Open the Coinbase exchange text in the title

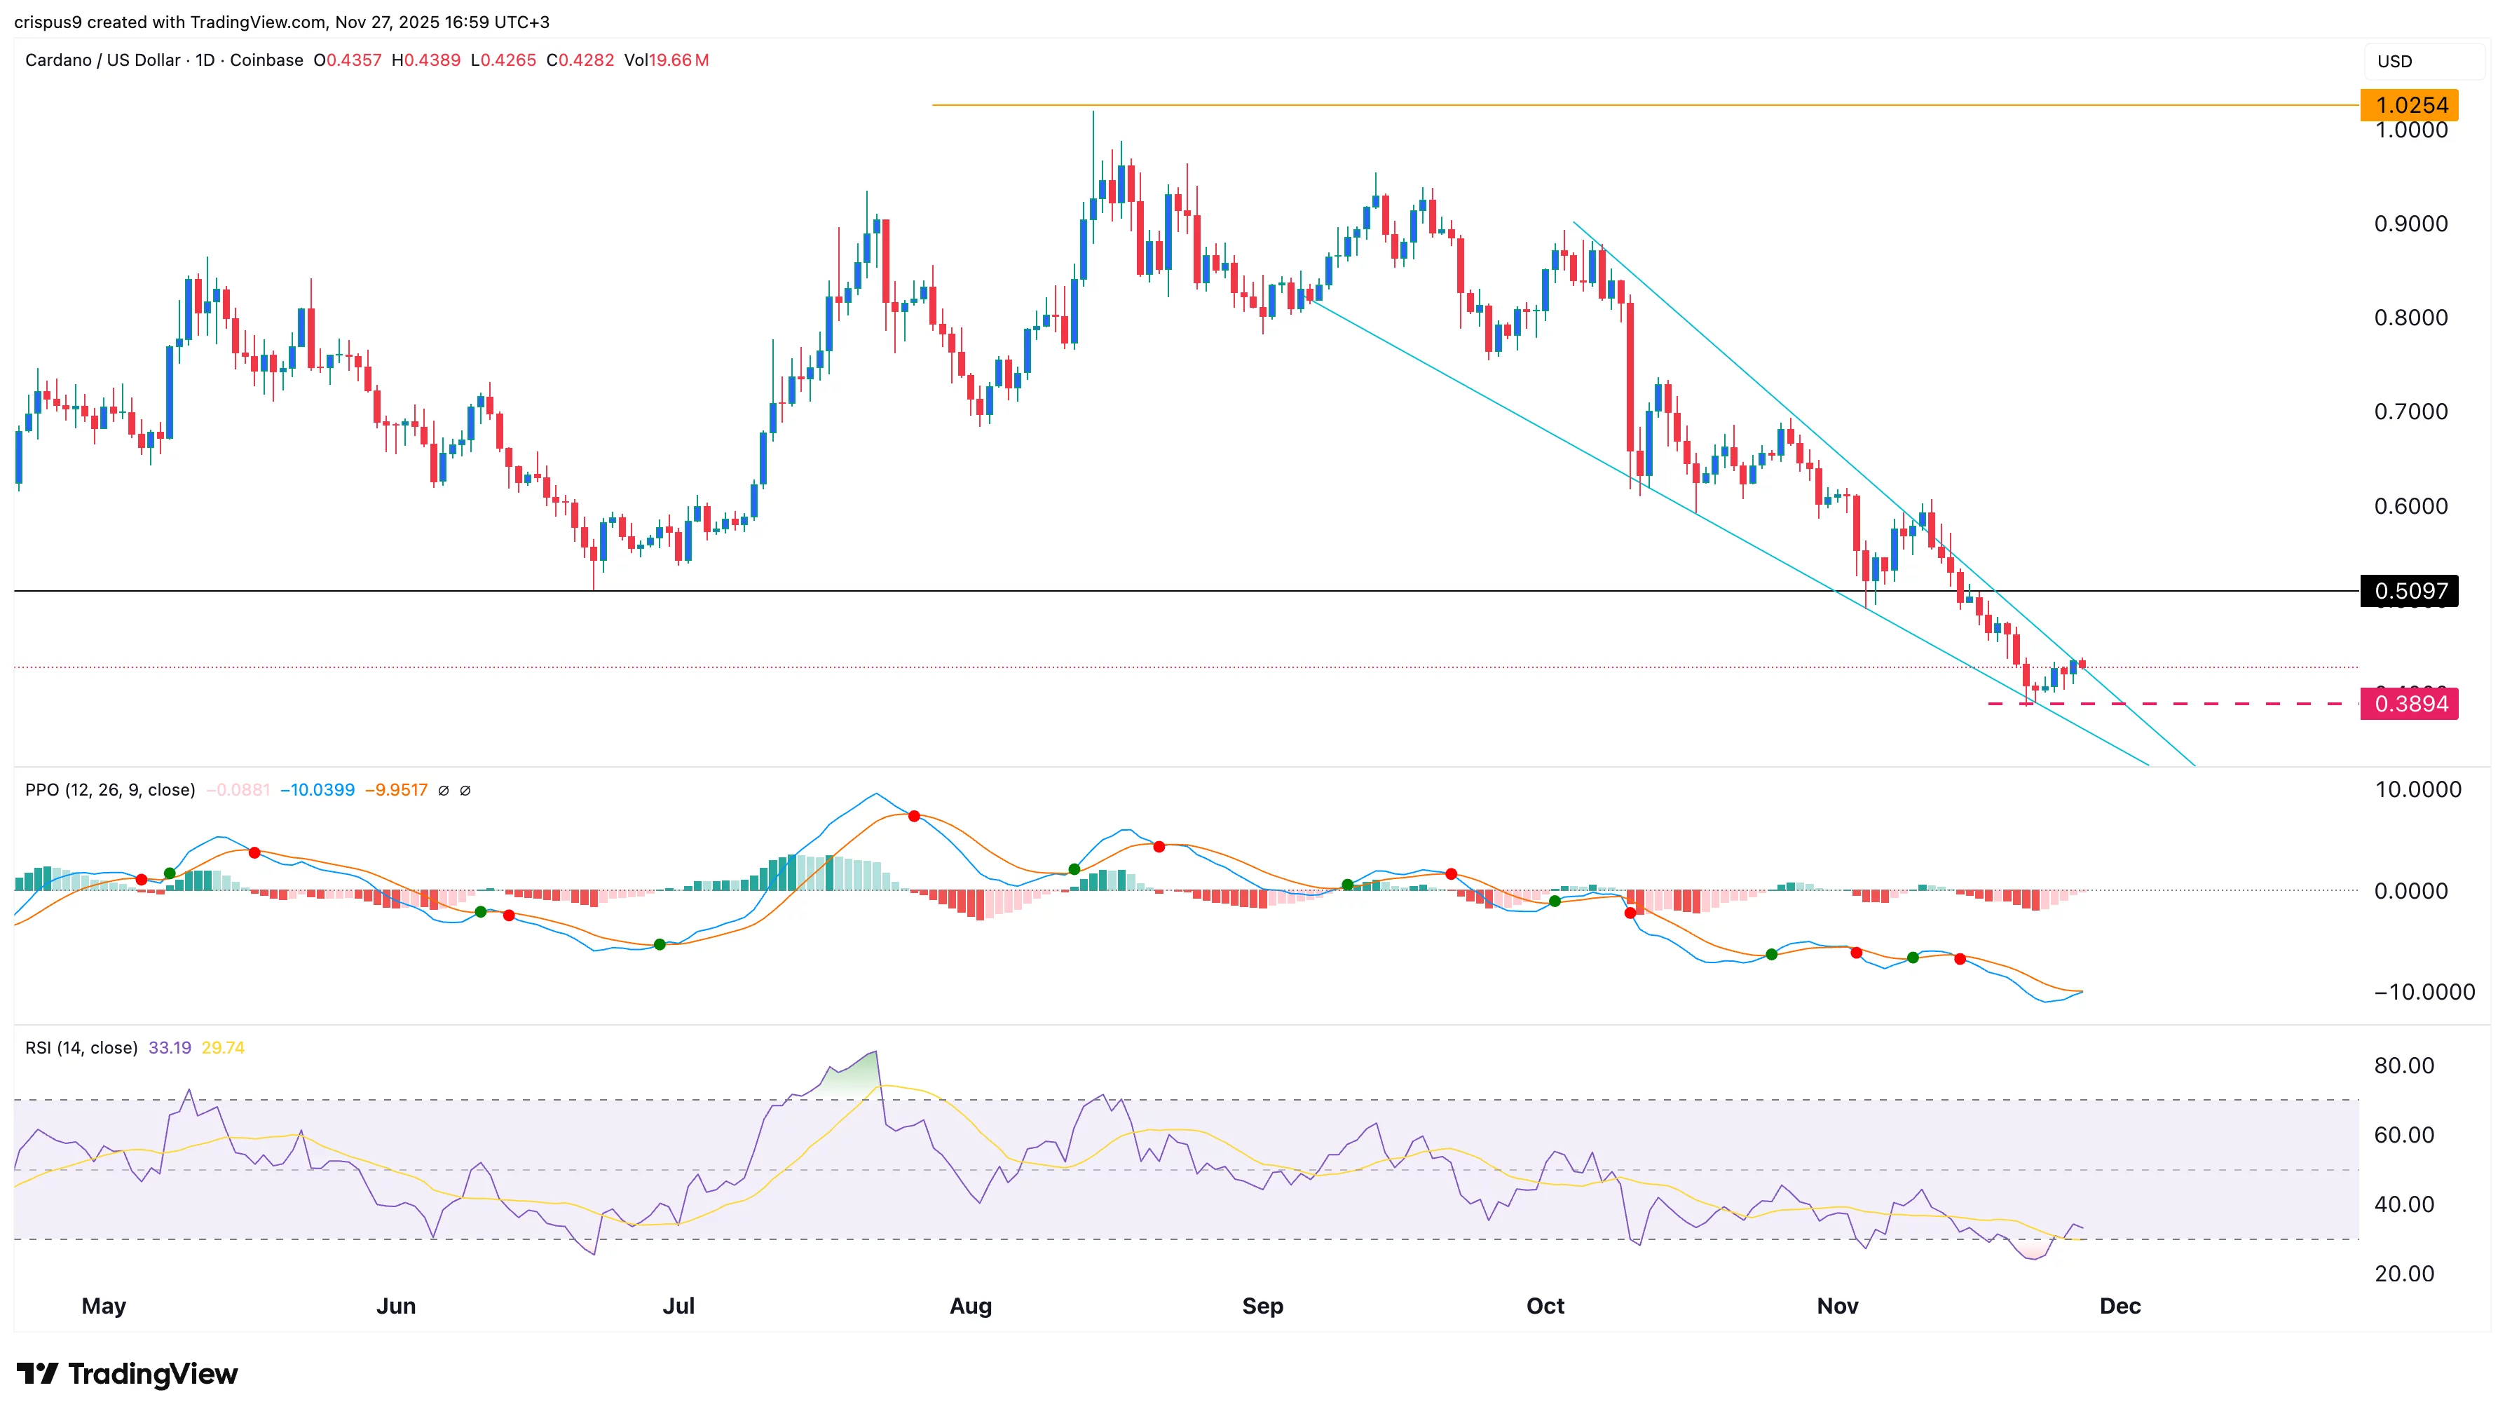(x=264, y=60)
